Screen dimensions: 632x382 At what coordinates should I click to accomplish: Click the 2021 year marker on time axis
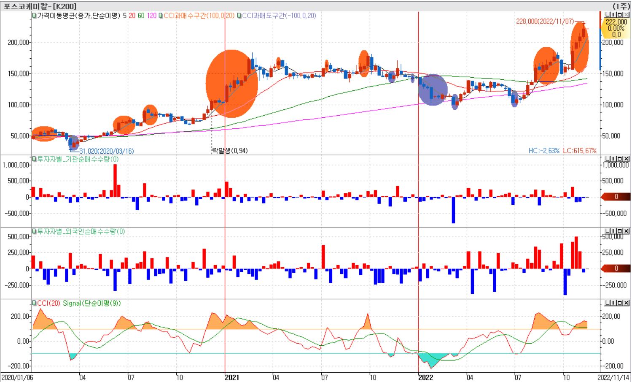232,377
